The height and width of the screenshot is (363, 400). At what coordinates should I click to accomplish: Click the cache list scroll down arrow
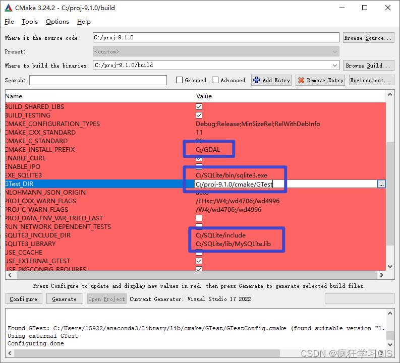390,267
